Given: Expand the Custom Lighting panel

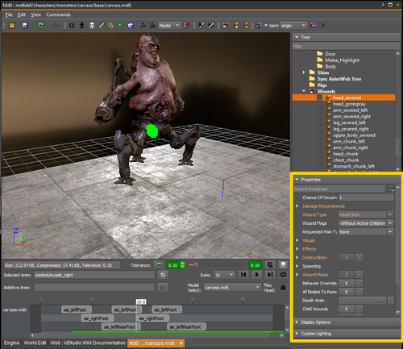Looking at the screenshot, I should (x=347, y=334).
